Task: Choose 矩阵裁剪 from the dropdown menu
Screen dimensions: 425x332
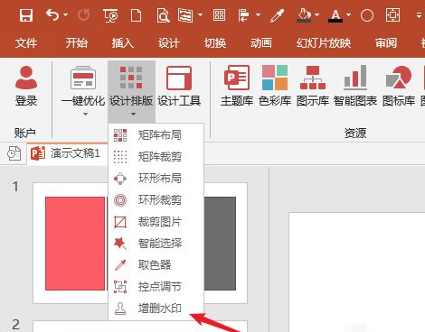Action: pos(156,157)
